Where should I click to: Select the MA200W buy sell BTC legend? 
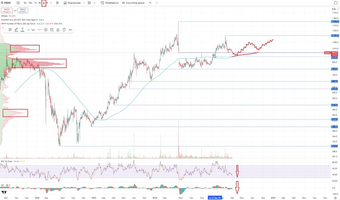22,20
